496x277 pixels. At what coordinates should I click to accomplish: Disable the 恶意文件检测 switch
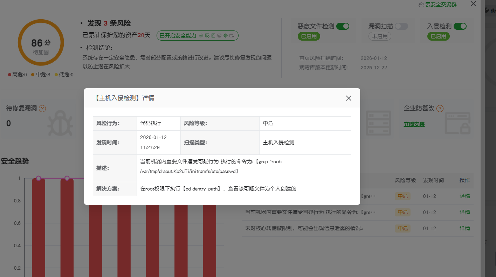click(x=343, y=26)
